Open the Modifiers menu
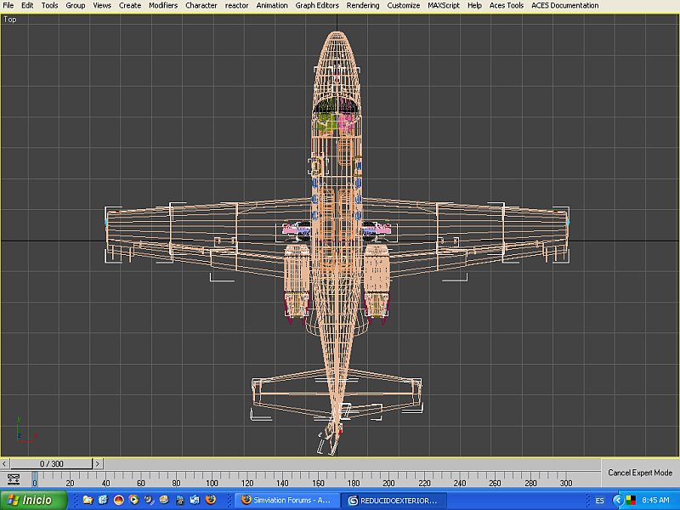The image size is (680, 510). pyautogui.click(x=163, y=5)
